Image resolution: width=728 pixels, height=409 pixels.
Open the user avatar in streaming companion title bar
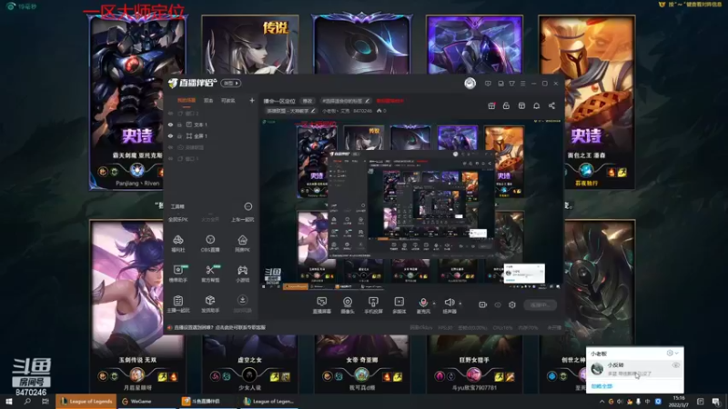[x=470, y=83]
